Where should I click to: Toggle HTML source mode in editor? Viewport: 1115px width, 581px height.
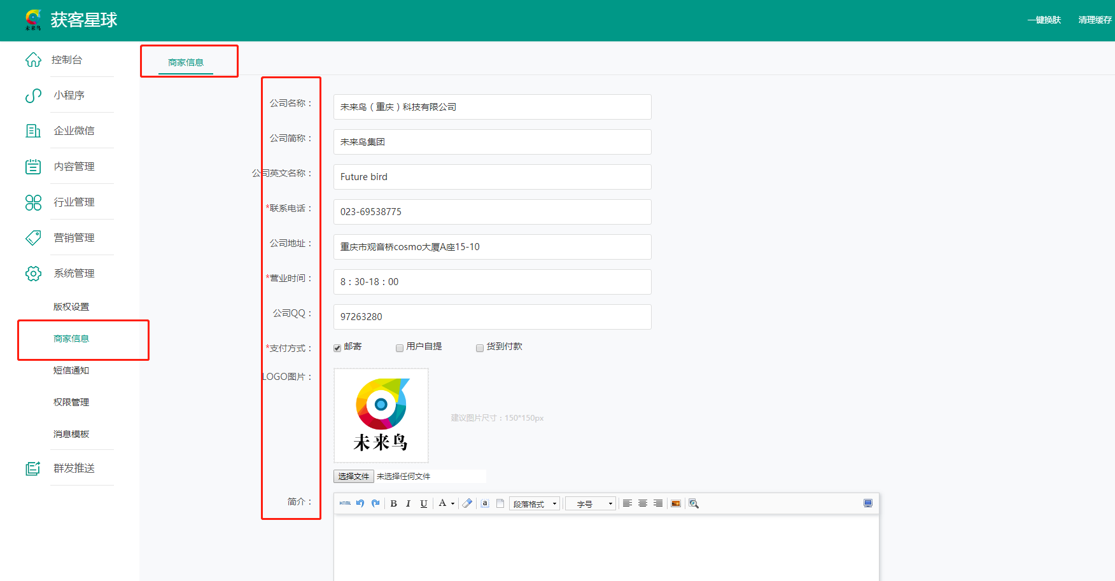[x=345, y=503]
